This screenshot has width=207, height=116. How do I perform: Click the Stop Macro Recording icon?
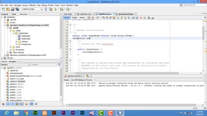pos(145,18)
